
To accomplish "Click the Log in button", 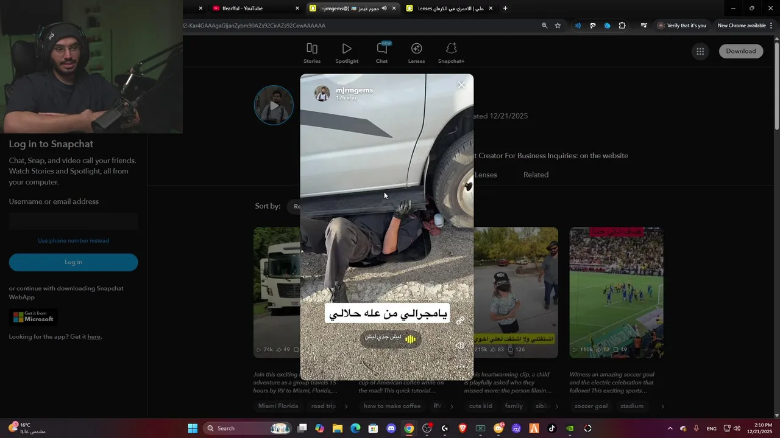I will 73,262.
